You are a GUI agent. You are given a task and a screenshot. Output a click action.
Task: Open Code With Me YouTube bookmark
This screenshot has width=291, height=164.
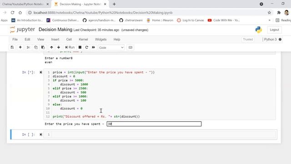(224, 20)
